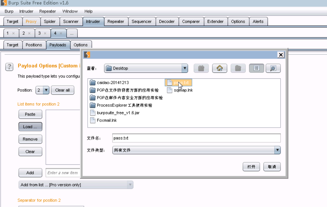Screen dimensions: 327x207
Task: Close Intruder tab 1 with its x
Action: click(x=13, y=33)
